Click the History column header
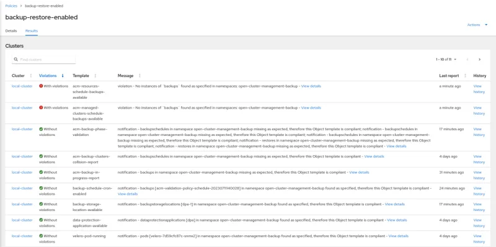The image size is (496, 247). coord(479,76)
